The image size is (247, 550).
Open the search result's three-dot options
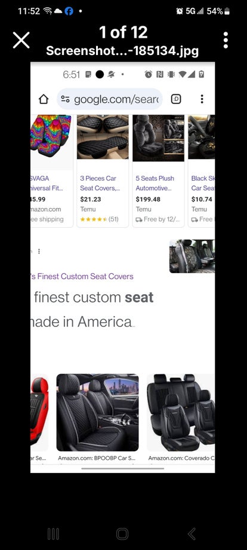click(39, 251)
